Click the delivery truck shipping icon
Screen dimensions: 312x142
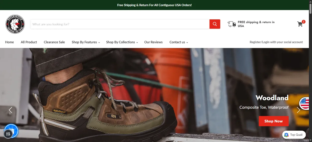[x=231, y=24]
